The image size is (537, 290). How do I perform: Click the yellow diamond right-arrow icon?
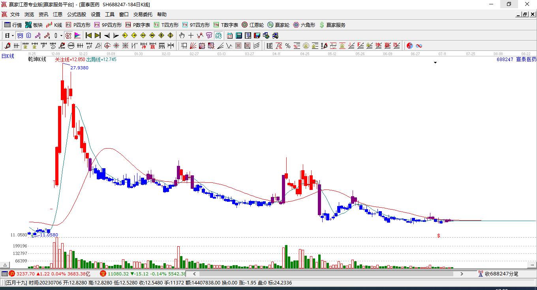(134, 35)
